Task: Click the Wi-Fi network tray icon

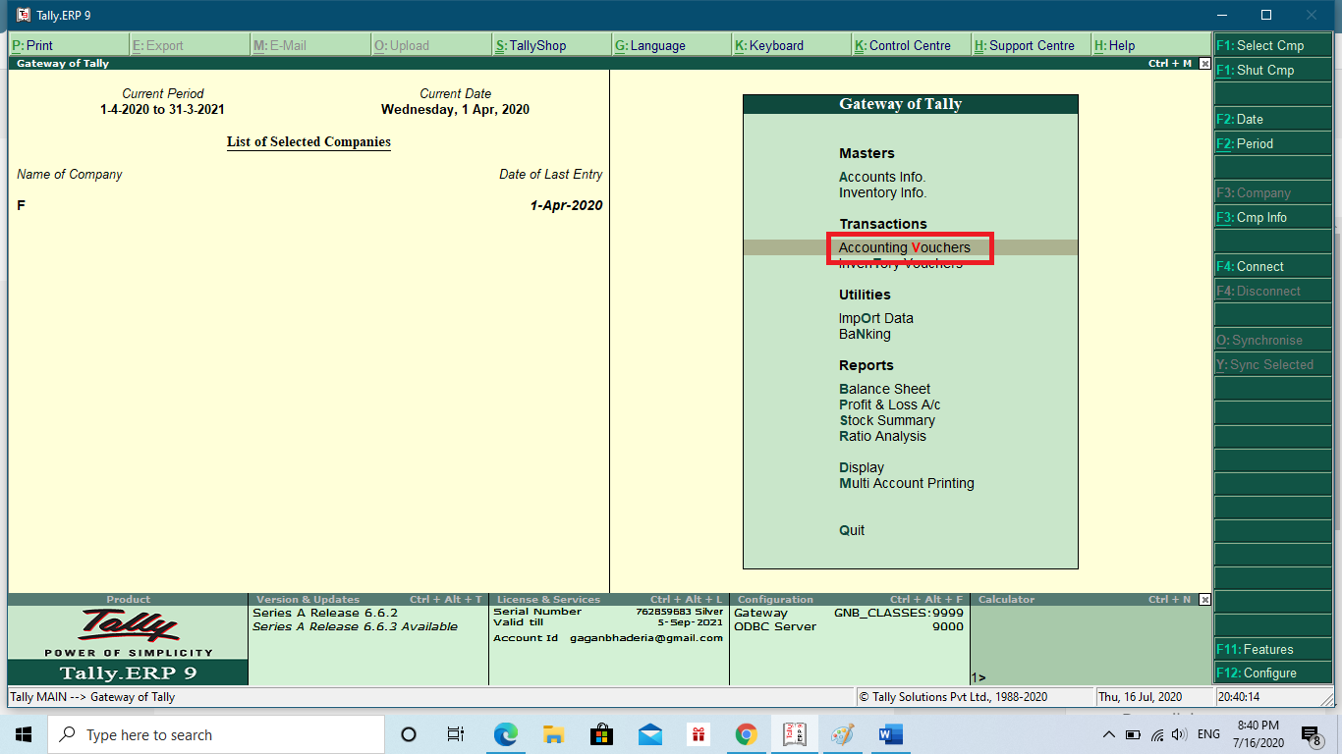Action: 1157,734
